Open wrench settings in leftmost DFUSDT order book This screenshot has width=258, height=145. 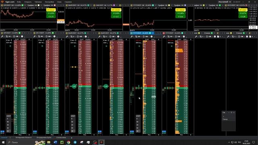click(x=2, y=36)
